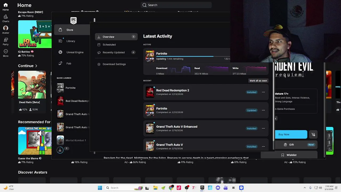Open Task View from taskbar
341x192 pixels.
tap(147, 188)
